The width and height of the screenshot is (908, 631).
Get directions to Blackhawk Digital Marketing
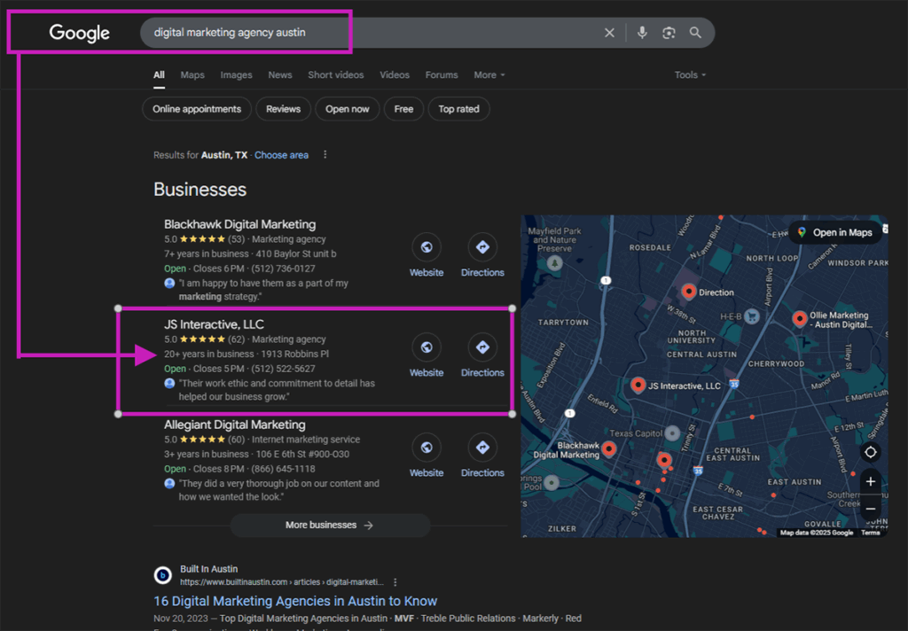(x=482, y=247)
